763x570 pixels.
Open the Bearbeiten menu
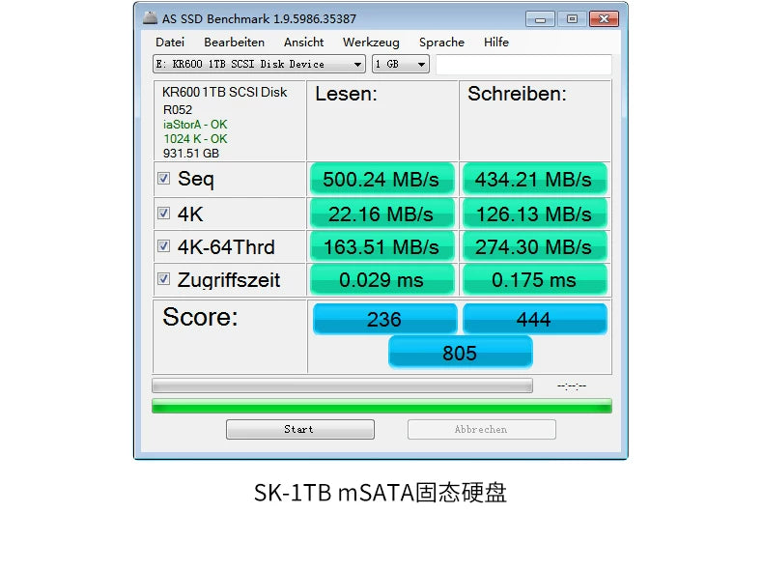pos(234,43)
